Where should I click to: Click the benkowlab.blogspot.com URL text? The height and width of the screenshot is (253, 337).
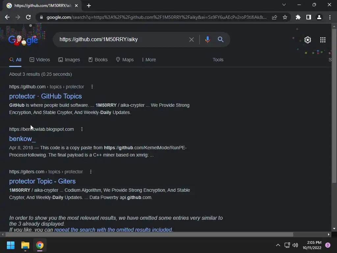(41, 129)
